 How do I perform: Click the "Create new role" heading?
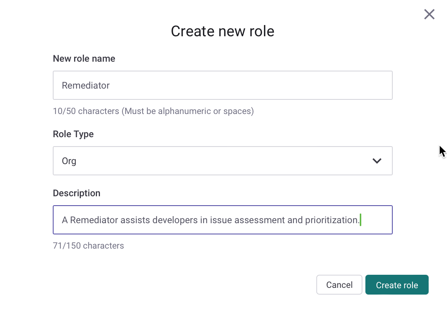click(x=222, y=31)
